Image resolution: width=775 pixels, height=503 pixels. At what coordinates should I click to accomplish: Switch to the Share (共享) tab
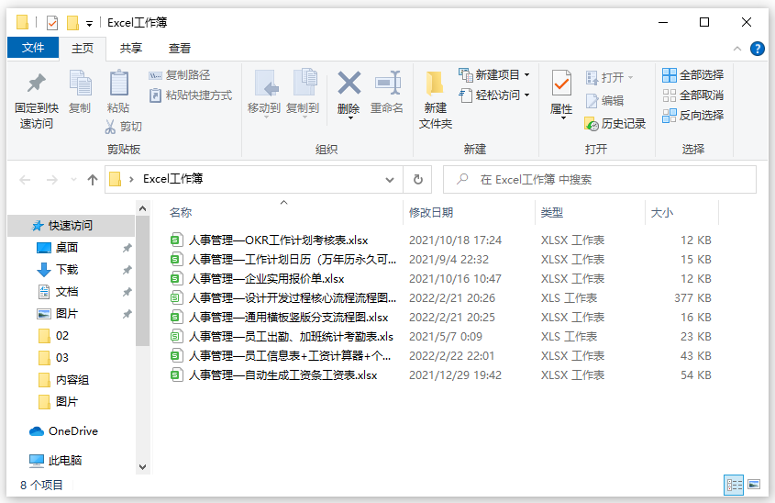coord(131,48)
